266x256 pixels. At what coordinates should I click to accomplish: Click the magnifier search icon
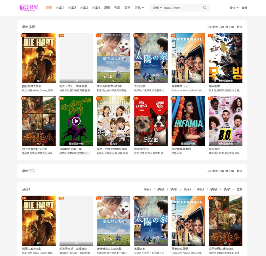[205, 8]
